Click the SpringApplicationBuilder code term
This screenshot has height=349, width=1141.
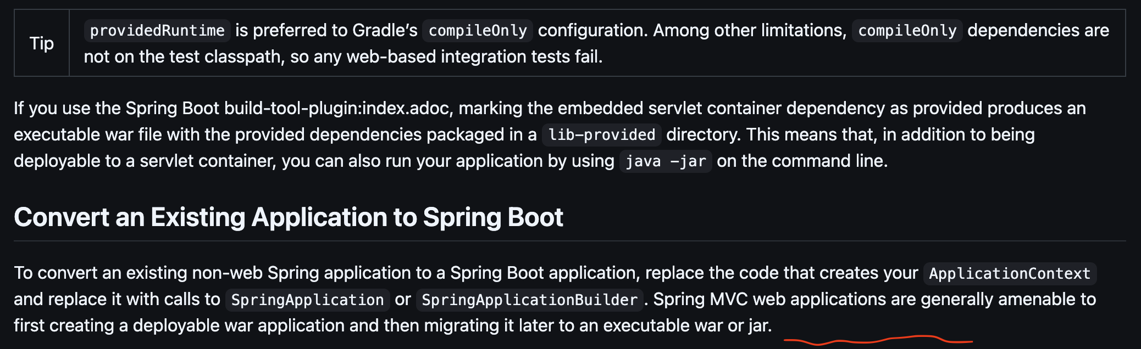529,300
